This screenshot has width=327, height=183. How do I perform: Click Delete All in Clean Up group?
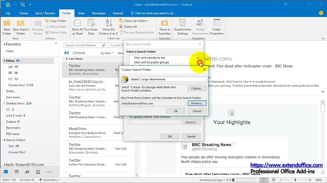[x=128, y=27]
